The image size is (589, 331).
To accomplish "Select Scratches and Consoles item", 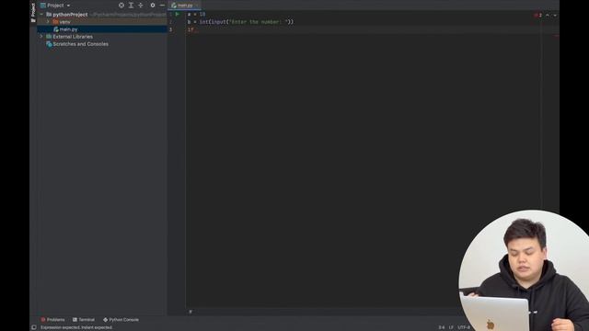I will click(x=80, y=44).
